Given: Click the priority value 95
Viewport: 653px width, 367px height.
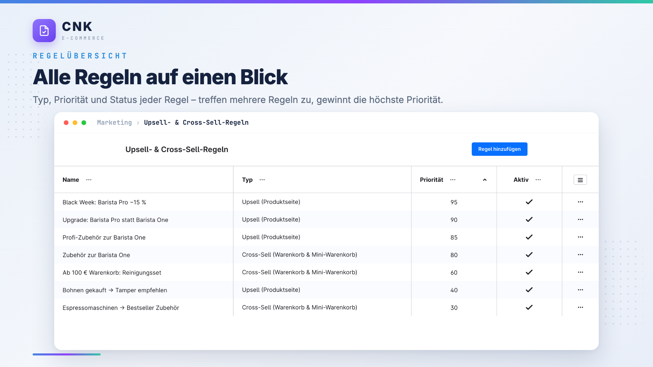Looking at the screenshot, I should pyautogui.click(x=454, y=202).
